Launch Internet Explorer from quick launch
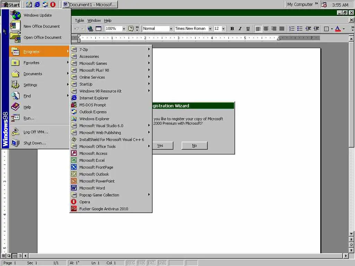The height and width of the screenshot is (266, 355). (x=37, y=5)
